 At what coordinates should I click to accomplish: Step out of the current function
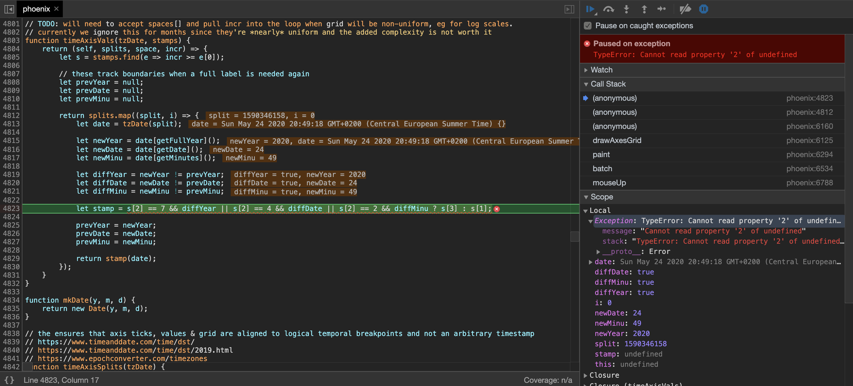click(644, 9)
